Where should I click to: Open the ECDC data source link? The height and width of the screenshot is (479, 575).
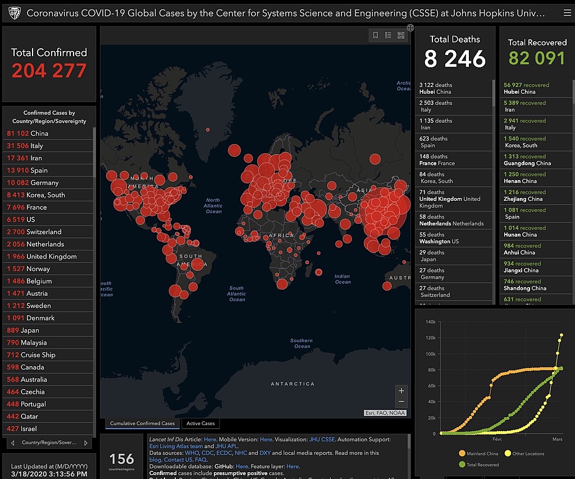pyautogui.click(x=223, y=453)
